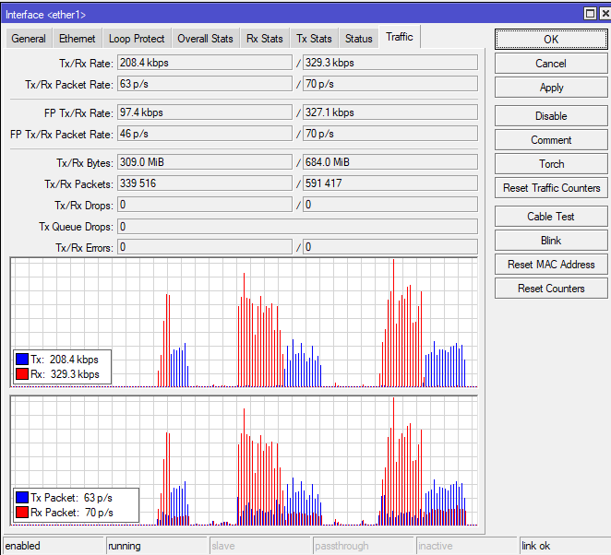611x555 pixels.
Task: Run the Cable Test
Action: click(551, 217)
